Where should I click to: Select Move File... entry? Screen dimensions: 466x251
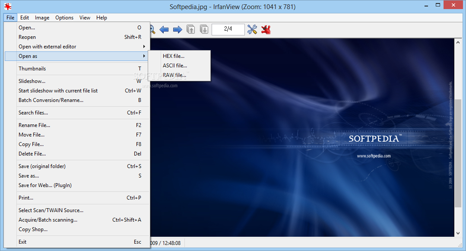(x=77, y=135)
